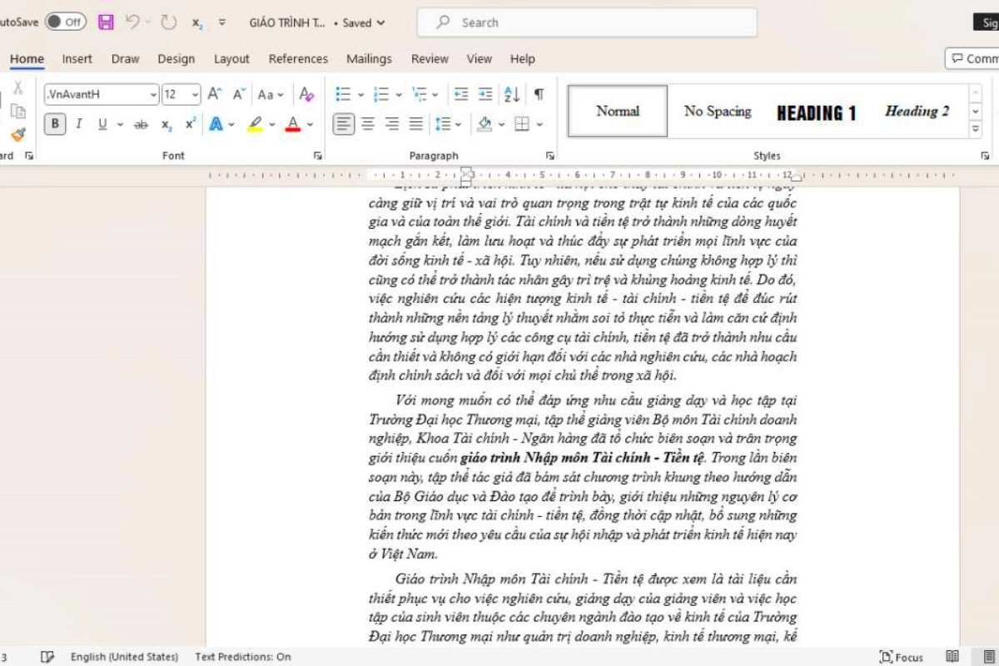999x666 pixels.
Task: Cut the selection with the scissors icon
Action: coord(17,88)
